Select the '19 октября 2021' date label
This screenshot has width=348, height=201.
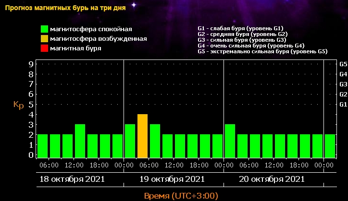coord(172,179)
